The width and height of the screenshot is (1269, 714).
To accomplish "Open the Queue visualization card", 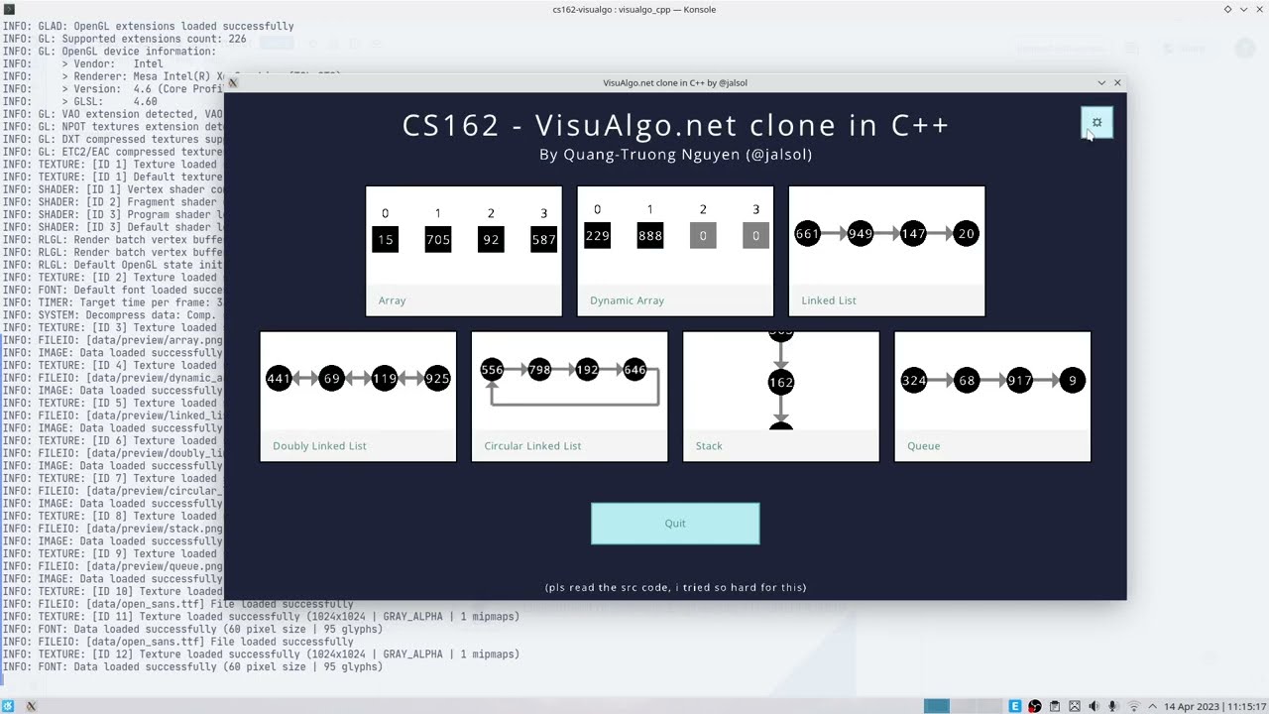I will pyautogui.click(x=992, y=397).
